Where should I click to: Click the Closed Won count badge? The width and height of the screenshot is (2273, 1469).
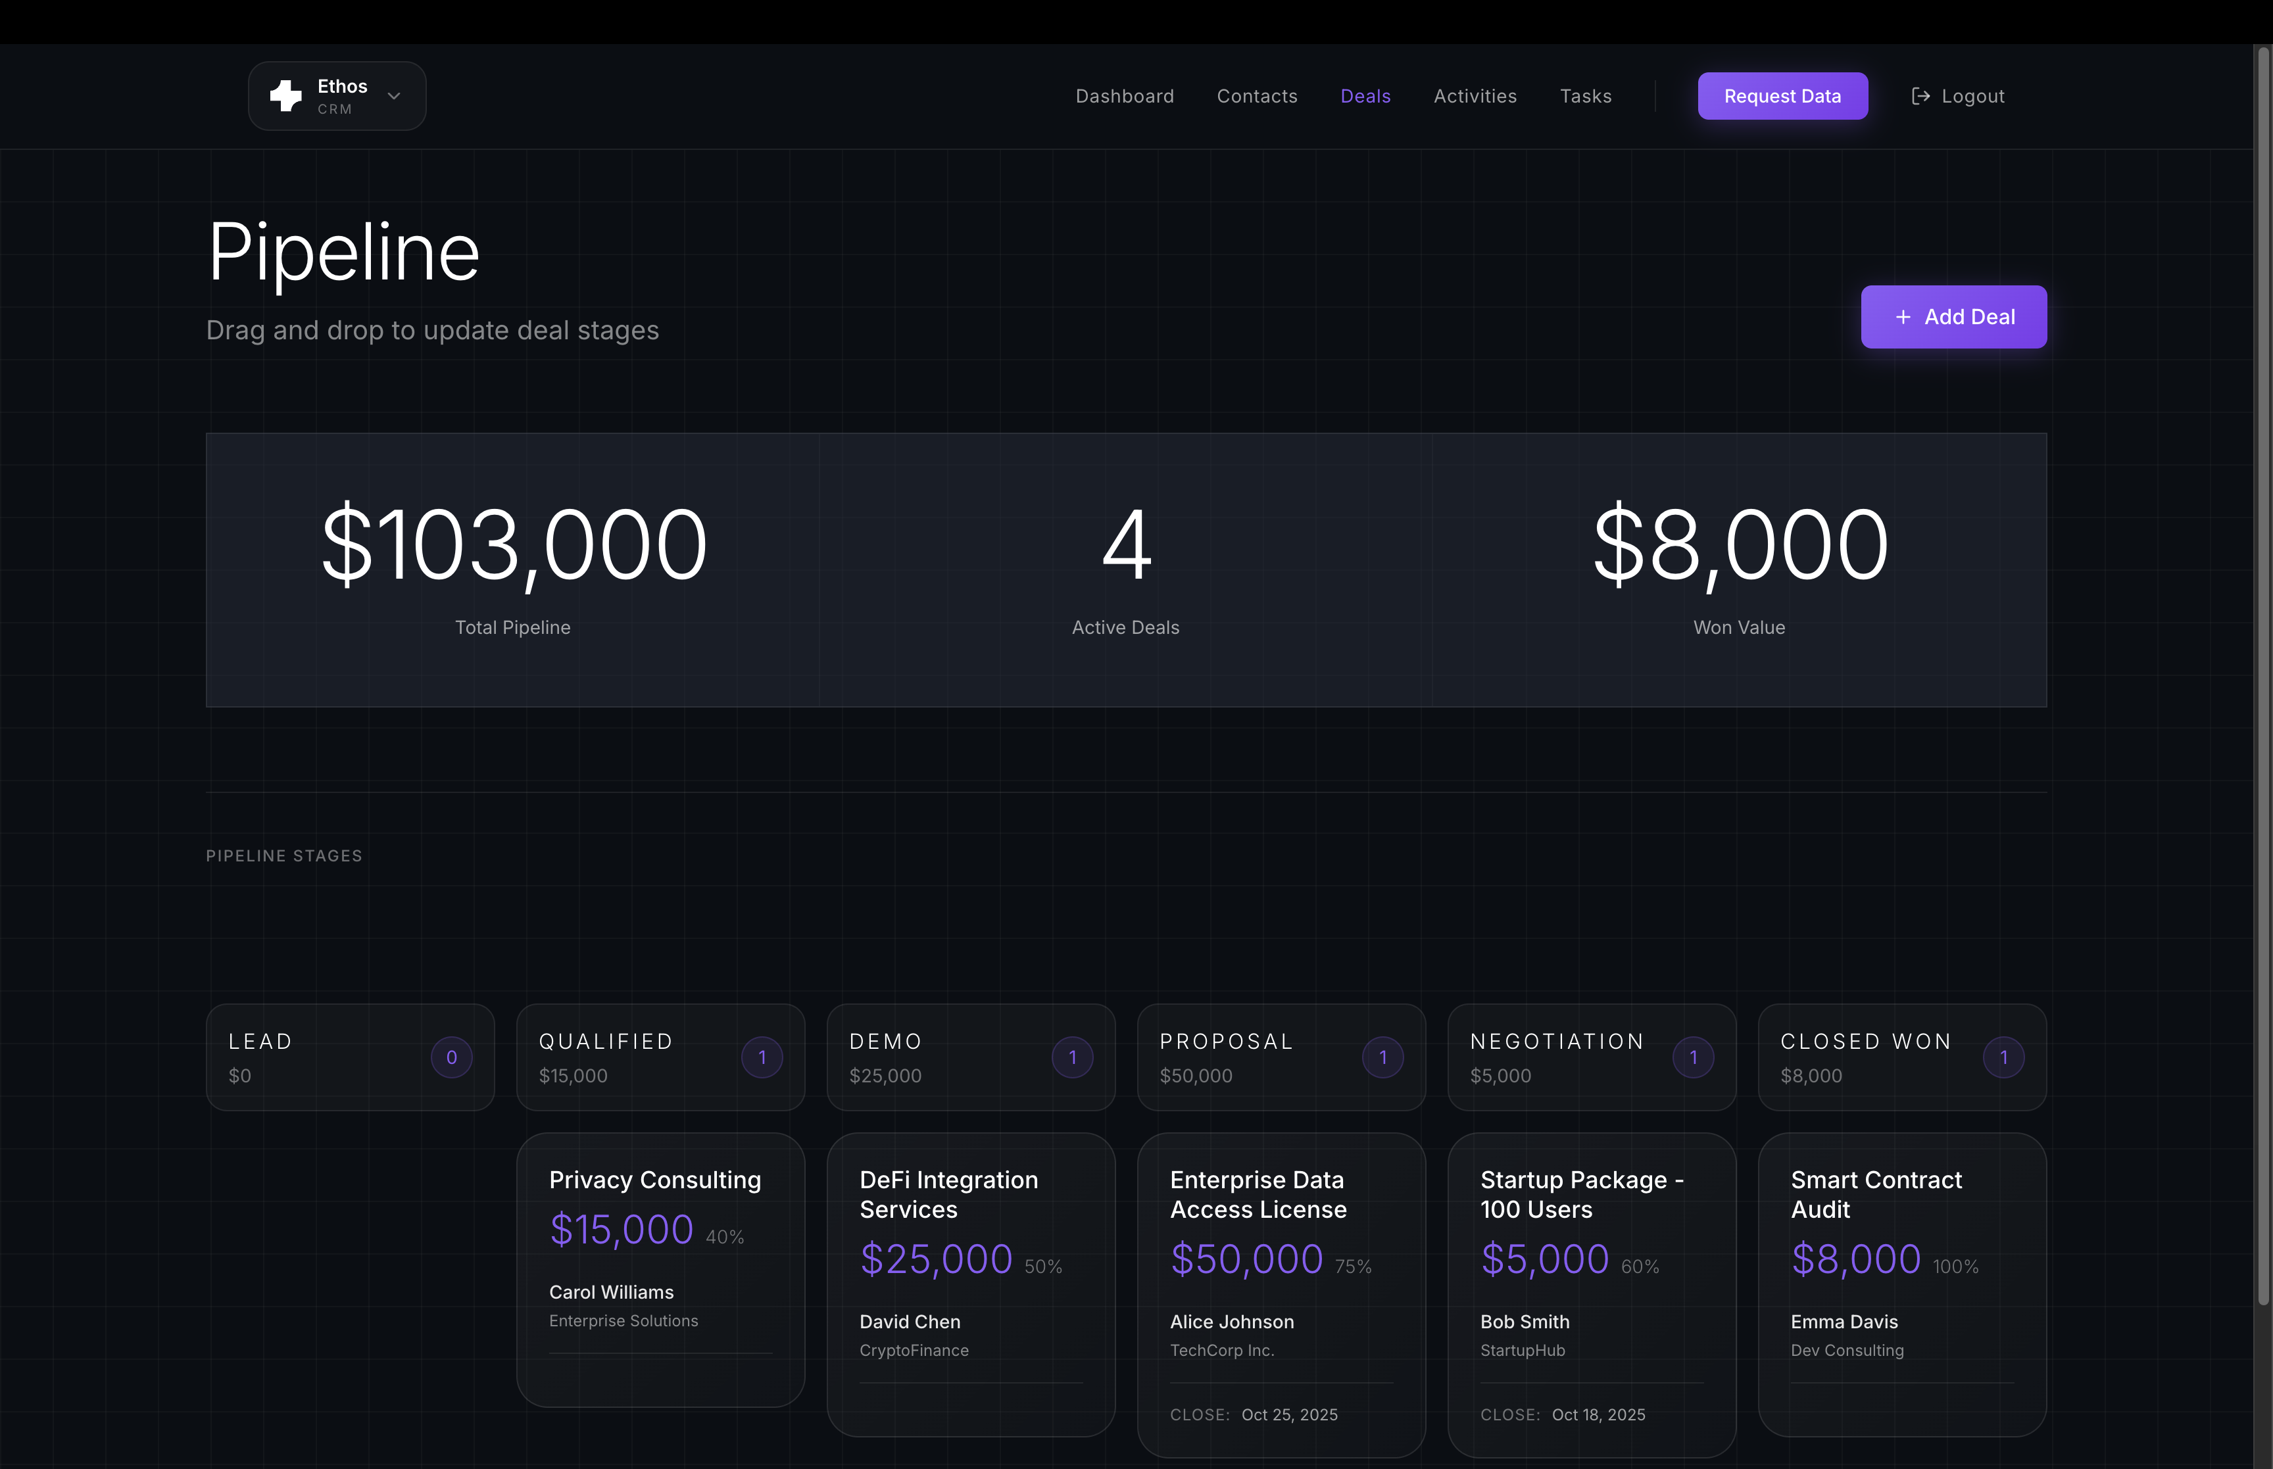(2003, 1057)
